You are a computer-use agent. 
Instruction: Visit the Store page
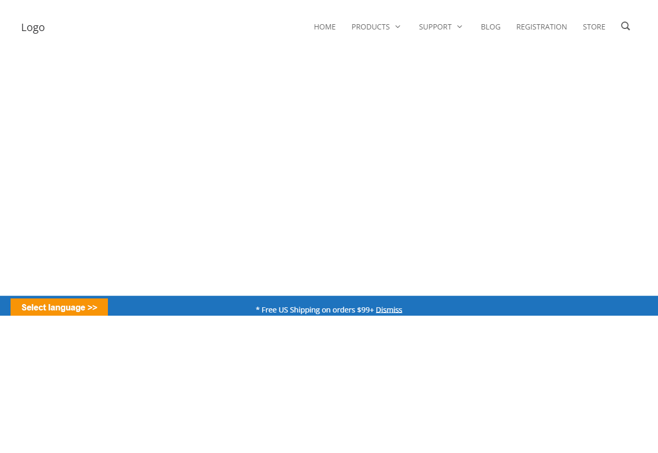click(594, 27)
